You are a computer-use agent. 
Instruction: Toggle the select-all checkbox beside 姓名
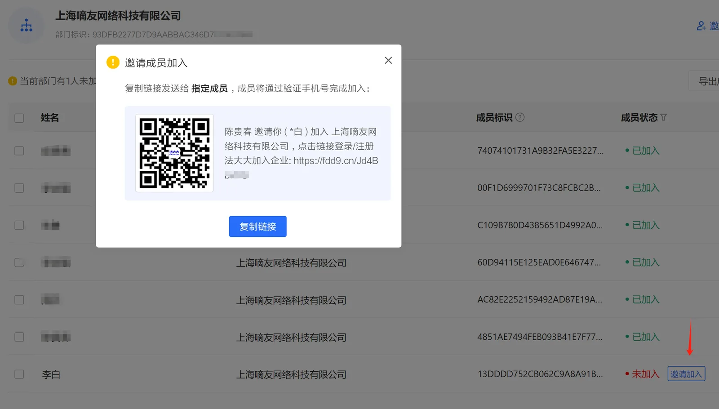coord(19,118)
